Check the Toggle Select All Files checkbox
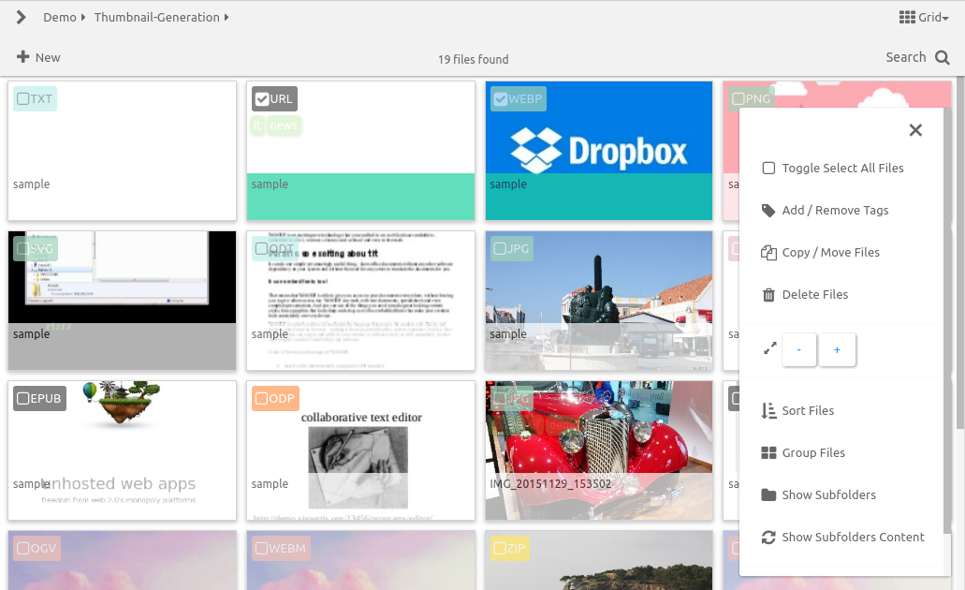965x590 pixels. (x=768, y=169)
